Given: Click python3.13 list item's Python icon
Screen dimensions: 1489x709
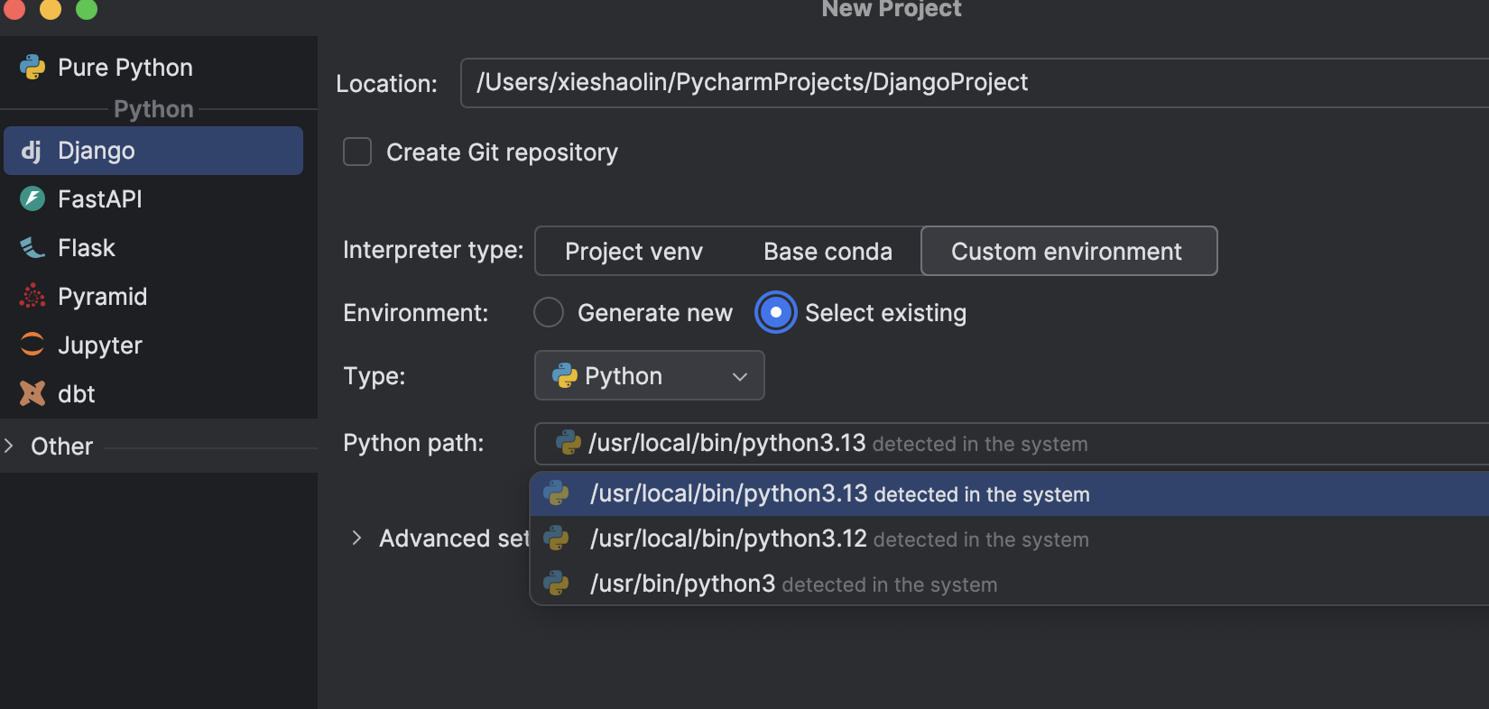Looking at the screenshot, I should point(556,493).
